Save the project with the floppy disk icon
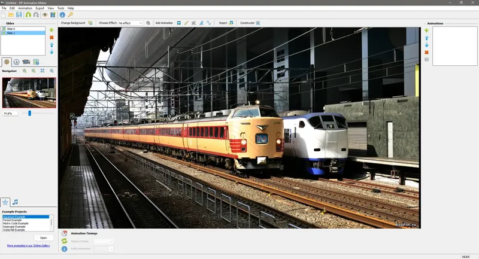479x259 pixels. 19,14
